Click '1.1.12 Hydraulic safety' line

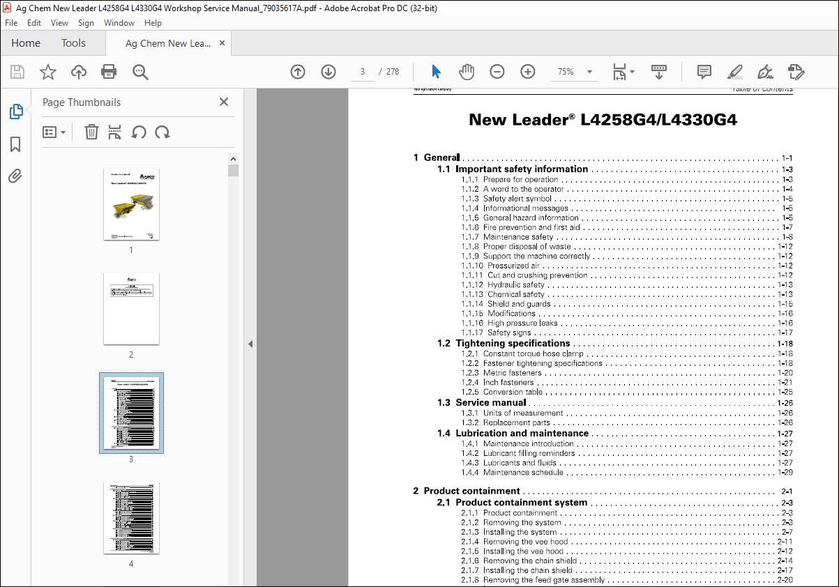503,284
